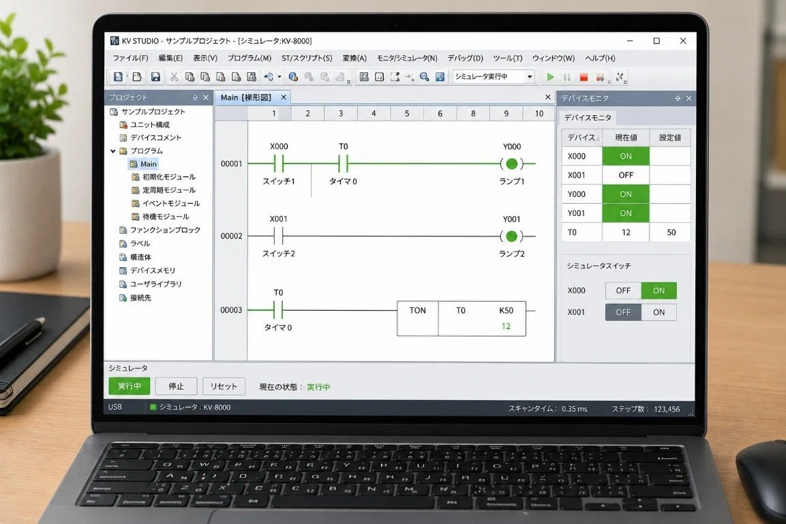Viewport: 786px width, 524px height.
Task: Open the プログラム(M) menu
Action: tap(249, 58)
